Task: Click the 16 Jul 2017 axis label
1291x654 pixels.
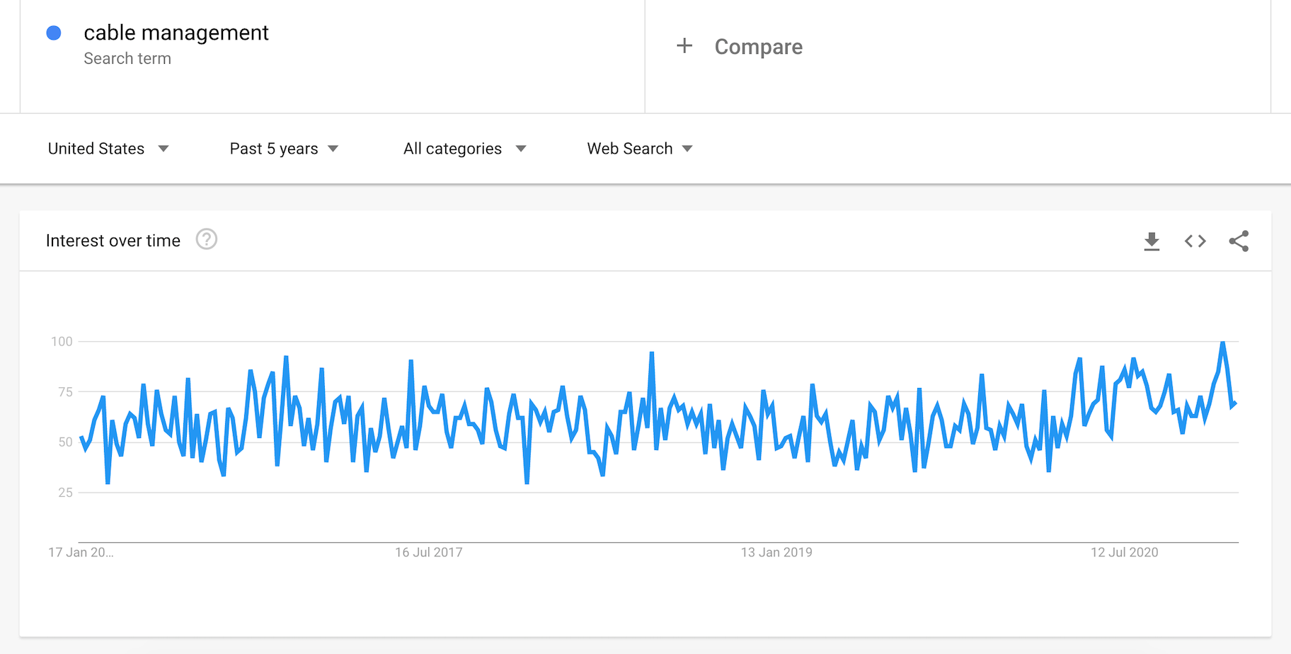Action: pyautogui.click(x=428, y=552)
